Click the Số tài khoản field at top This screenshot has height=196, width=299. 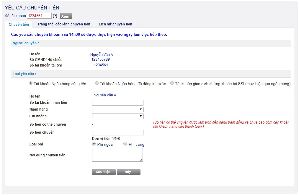[39, 16]
